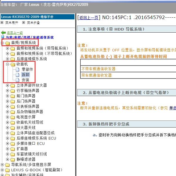Open 当前:音频/视频/车载通信系统 link
176x176 pixels.
coord(30,37)
